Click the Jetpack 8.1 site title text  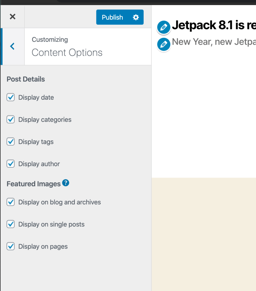pos(213,26)
